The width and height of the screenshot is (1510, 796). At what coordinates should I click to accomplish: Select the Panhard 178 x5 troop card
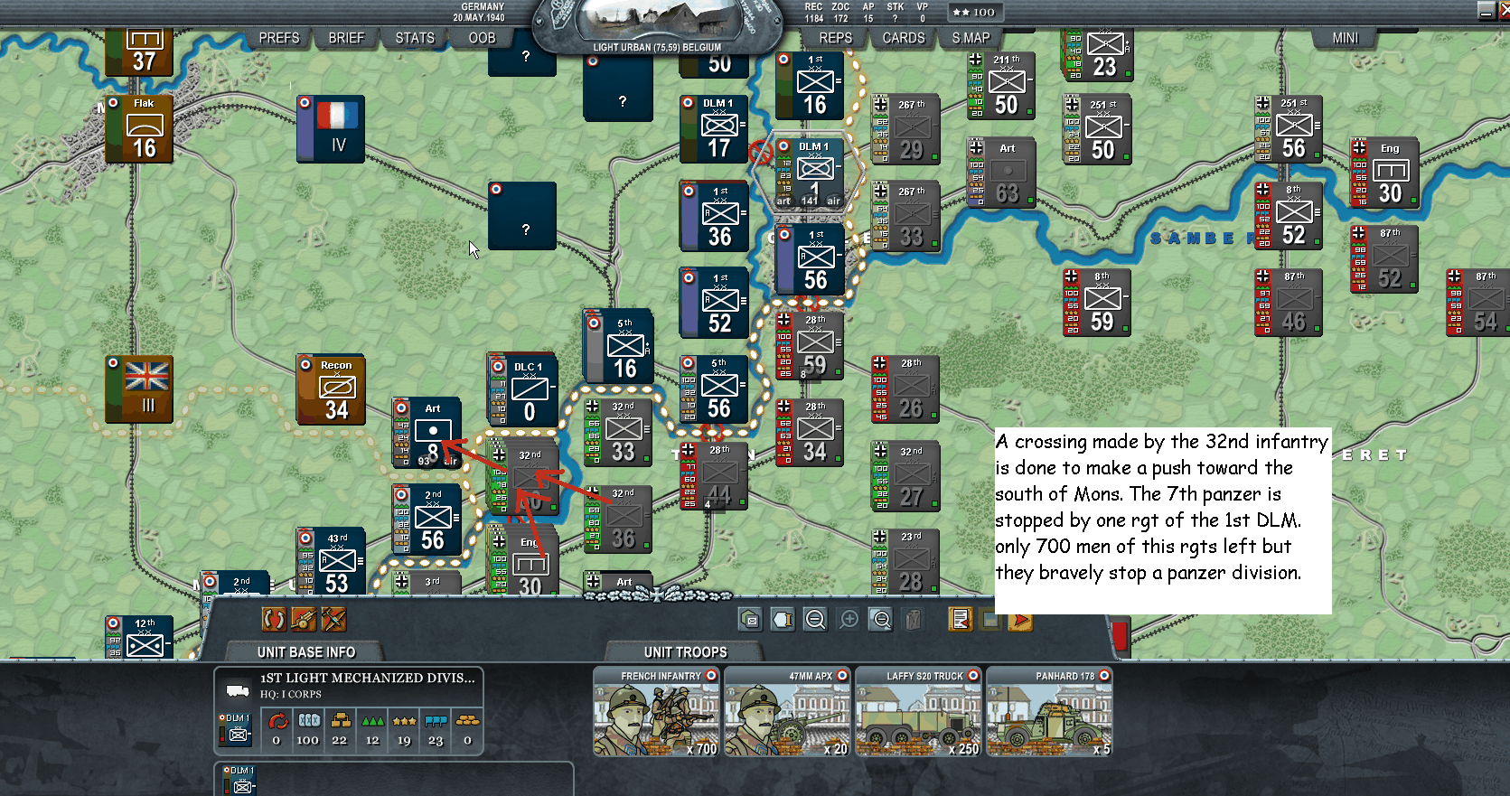point(1049,712)
